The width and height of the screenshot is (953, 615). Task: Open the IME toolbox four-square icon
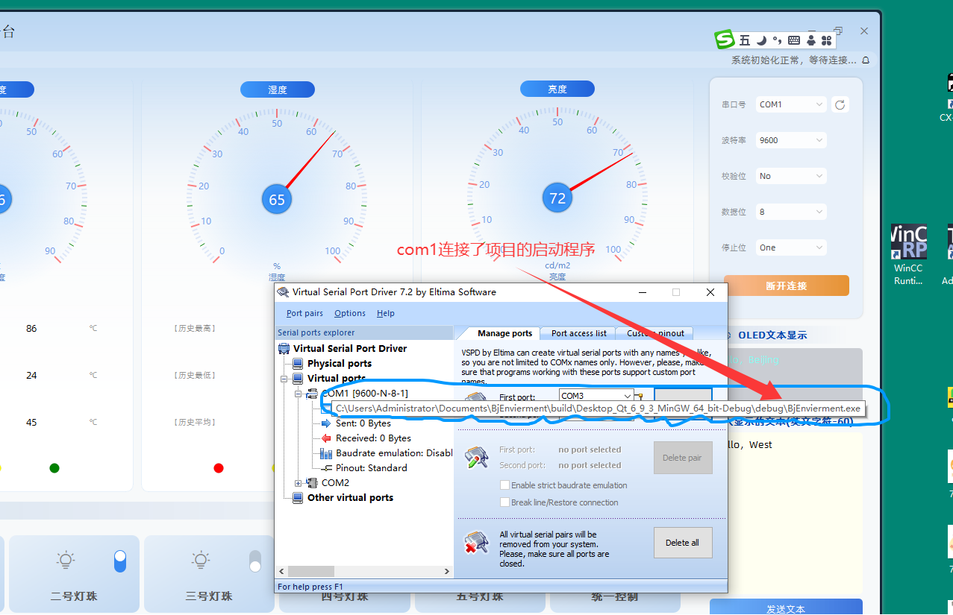tap(826, 40)
